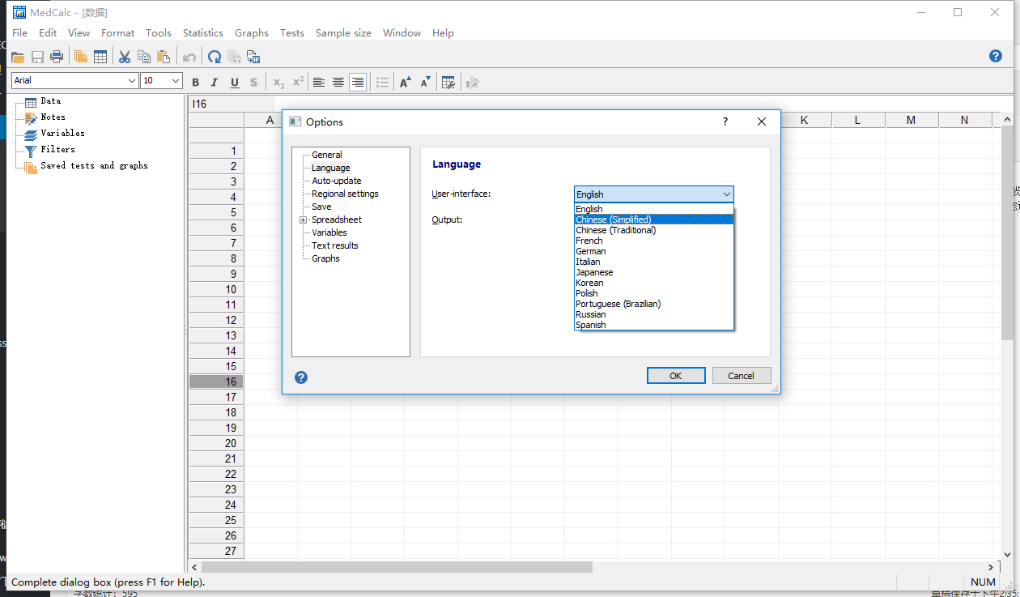The height and width of the screenshot is (597, 1020).
Task: Click the format graph icon
Action: [474, 82]
